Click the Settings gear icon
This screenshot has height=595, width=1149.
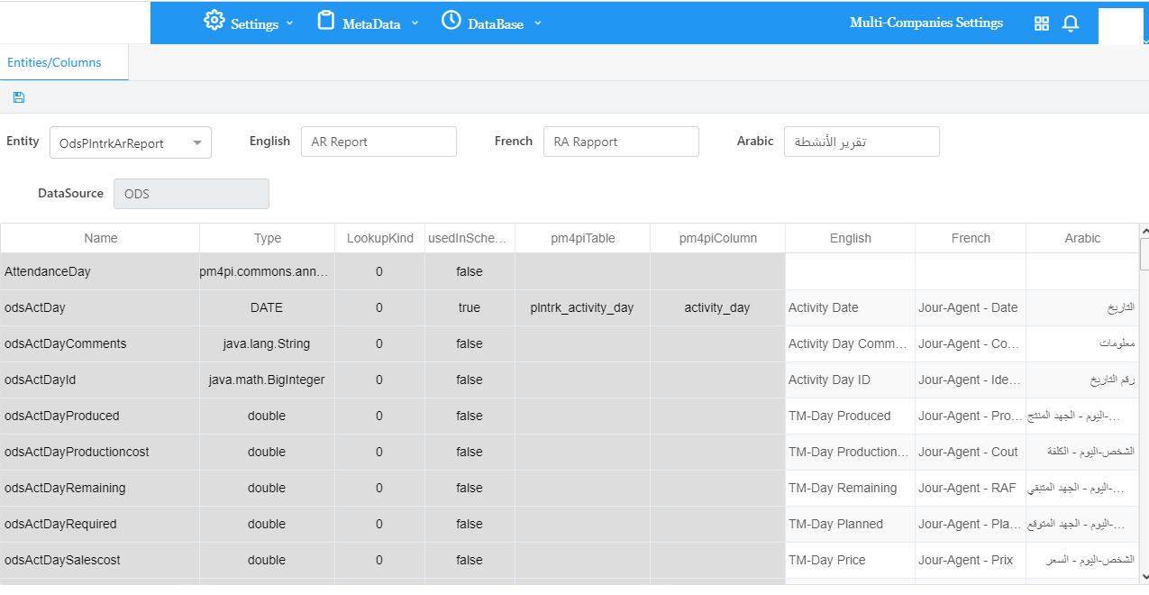214,21
